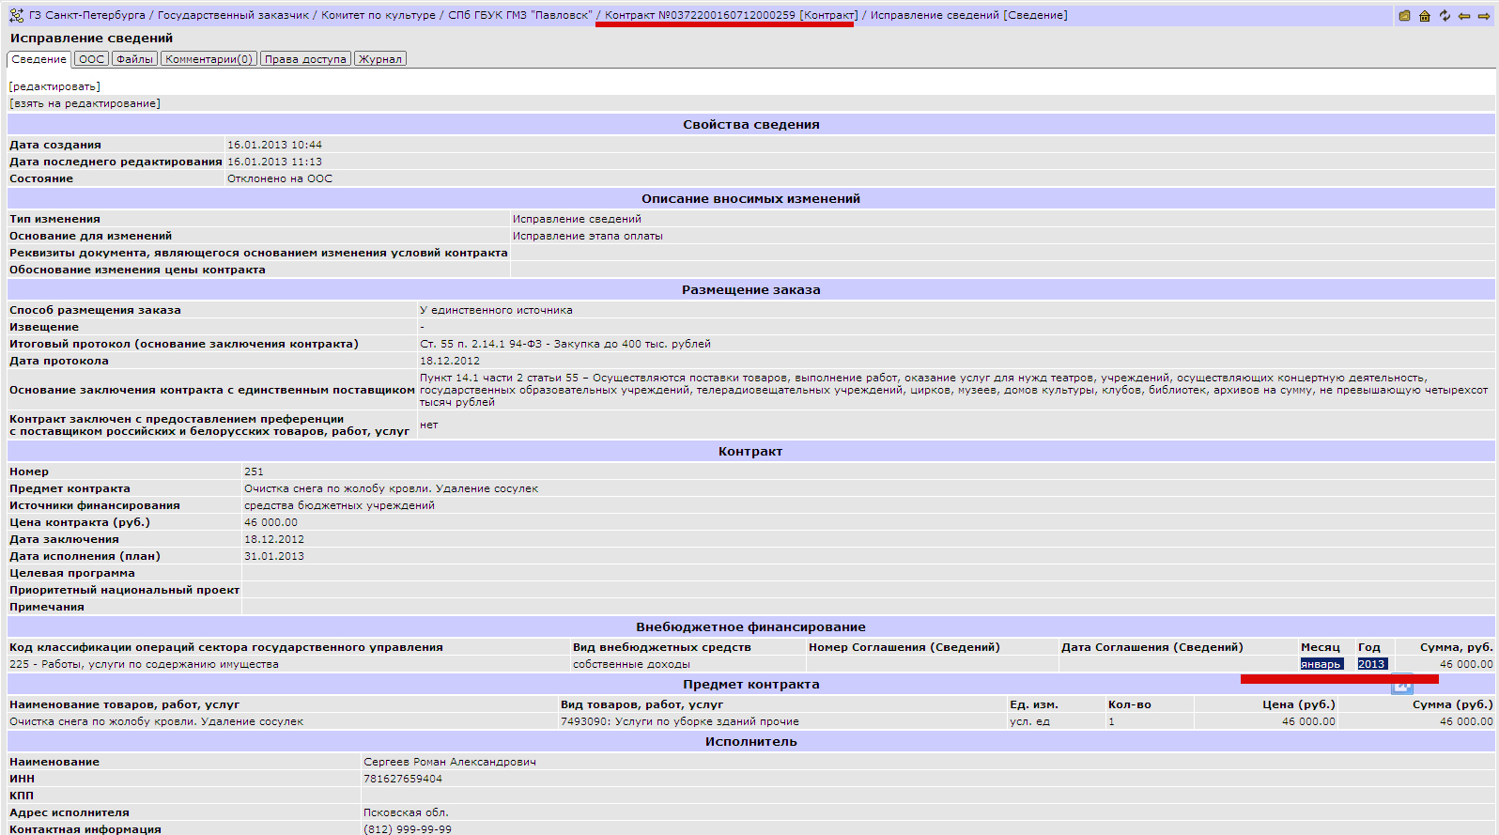Click the last edit date 16.01.2013 11:13
The width and height of the screenshot is (1499, 835).
(274, 162)
